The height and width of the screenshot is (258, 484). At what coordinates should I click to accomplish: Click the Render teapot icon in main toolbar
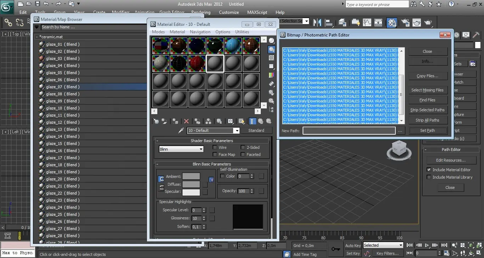428,23
